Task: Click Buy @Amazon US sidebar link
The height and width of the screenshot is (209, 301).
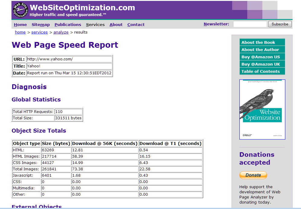Action: point(262,57)
